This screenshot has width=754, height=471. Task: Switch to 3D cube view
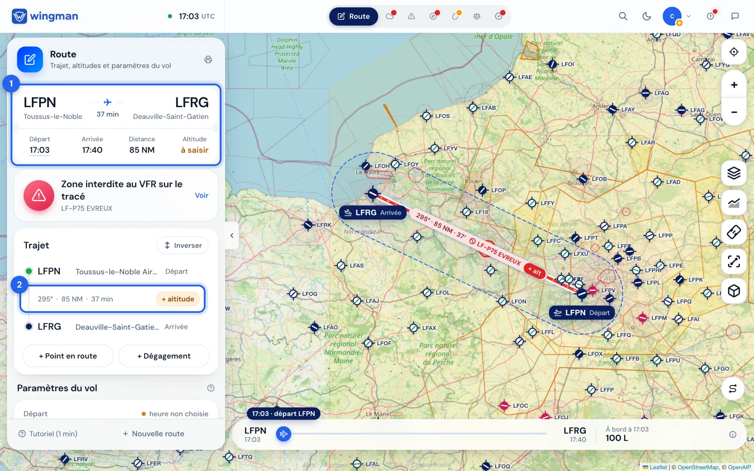tap(734, 291)
